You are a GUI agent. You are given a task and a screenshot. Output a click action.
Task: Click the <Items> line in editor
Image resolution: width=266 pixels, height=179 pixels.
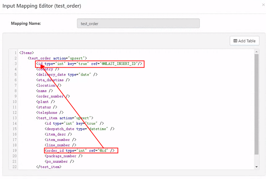pos(27,53)
